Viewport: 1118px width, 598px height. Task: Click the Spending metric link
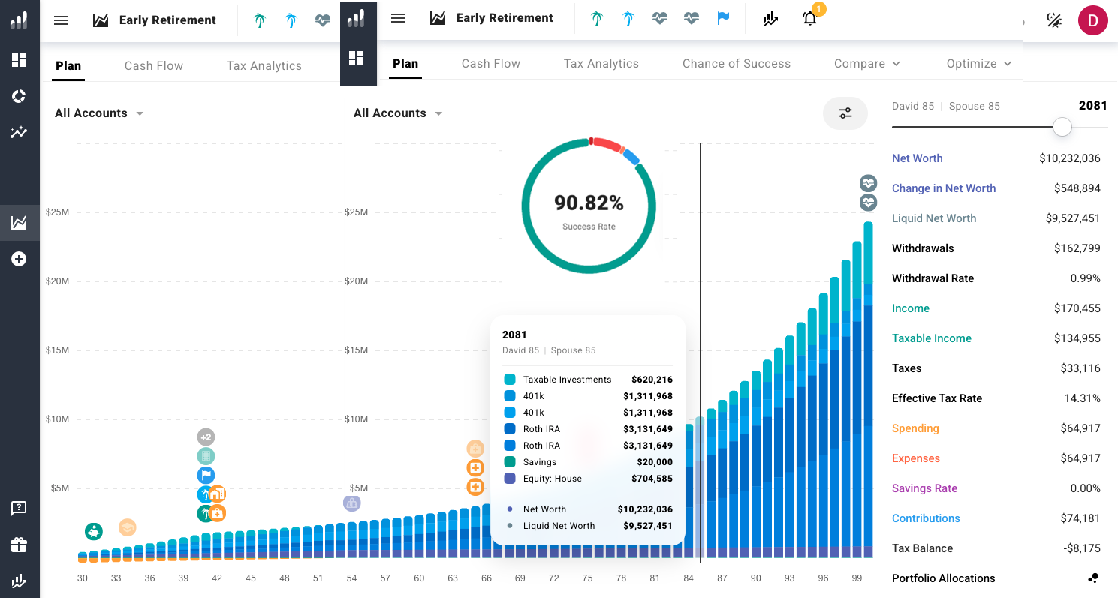click(x=915, y=428)
